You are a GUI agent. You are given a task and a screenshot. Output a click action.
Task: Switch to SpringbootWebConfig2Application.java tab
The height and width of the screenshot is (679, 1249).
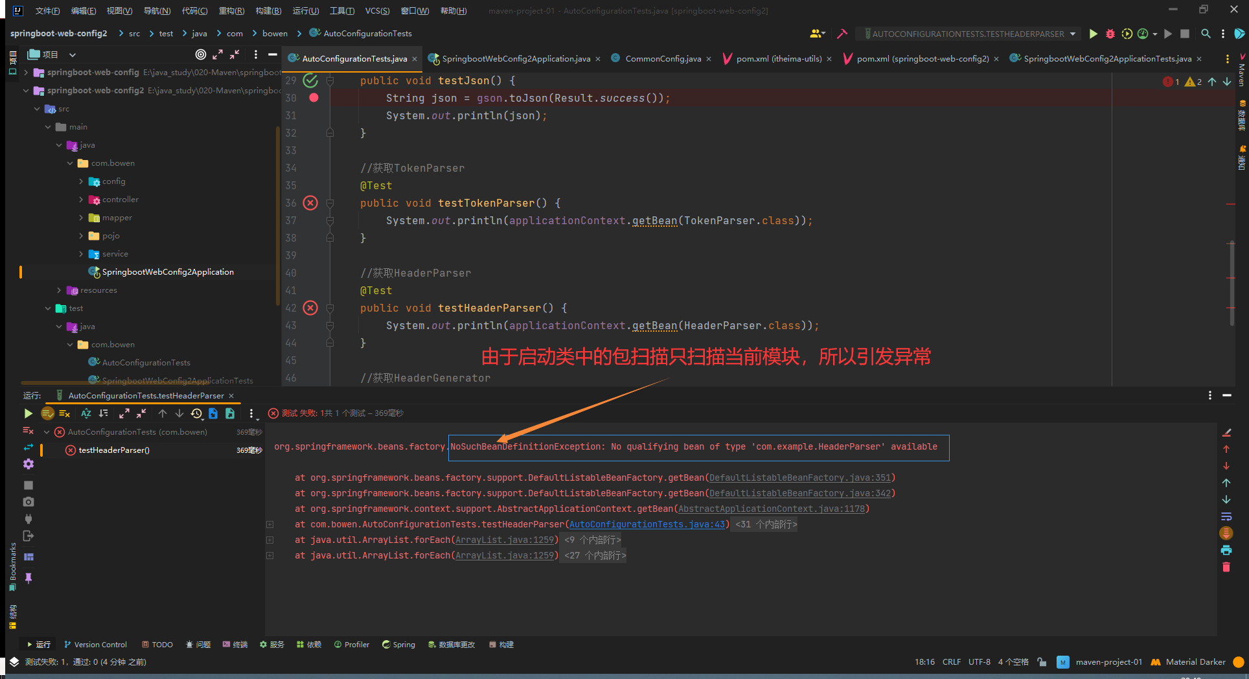pos(516,59)
